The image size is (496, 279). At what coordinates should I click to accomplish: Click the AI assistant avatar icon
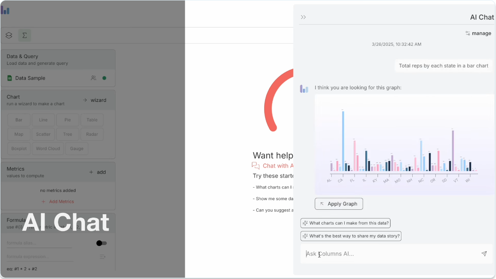[304, 89]
